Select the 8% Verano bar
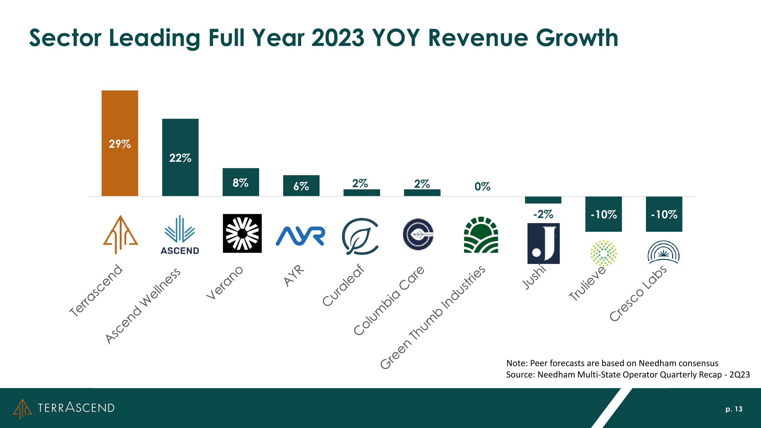 click(241, 182)
